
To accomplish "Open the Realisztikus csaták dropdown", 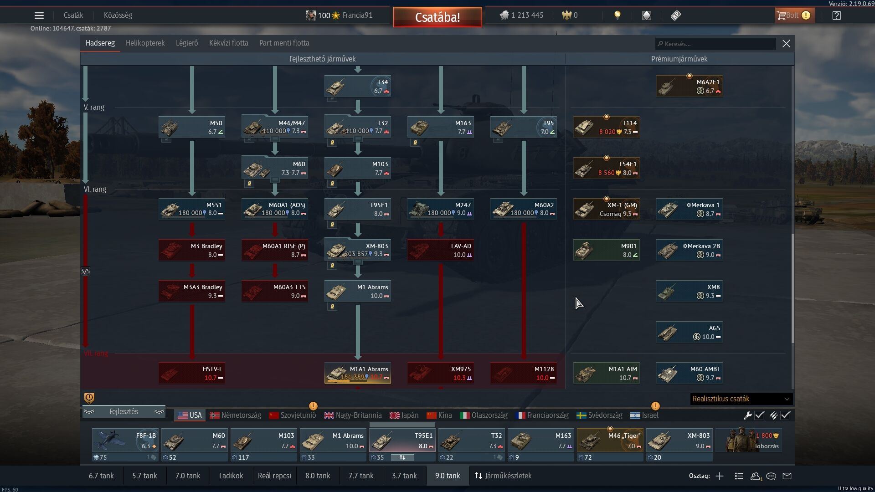I will [741, 399].
